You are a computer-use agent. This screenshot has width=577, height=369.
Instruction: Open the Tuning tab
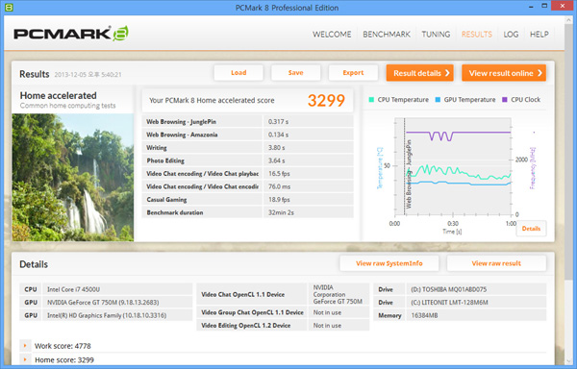[x=436, y=35]
